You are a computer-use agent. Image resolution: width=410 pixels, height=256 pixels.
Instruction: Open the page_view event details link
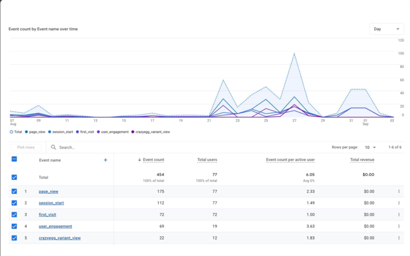[x=48, y=191]
